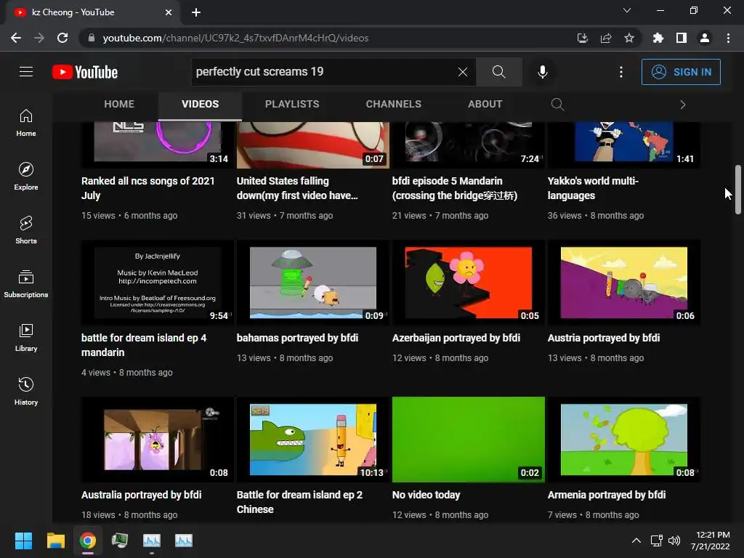
Task: Open Shorts in left sidebar
Action: click(x=26, y=230)
